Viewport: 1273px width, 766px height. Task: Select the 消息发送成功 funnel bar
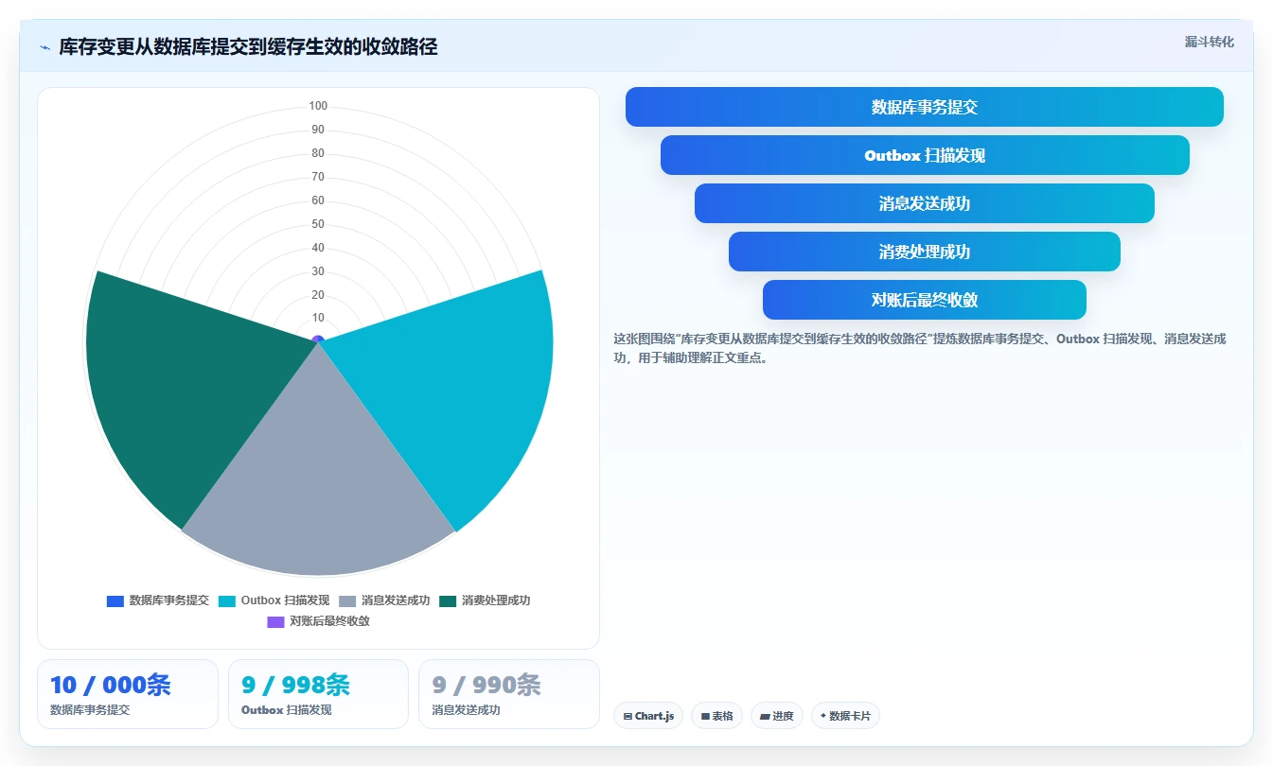[925, 203]
